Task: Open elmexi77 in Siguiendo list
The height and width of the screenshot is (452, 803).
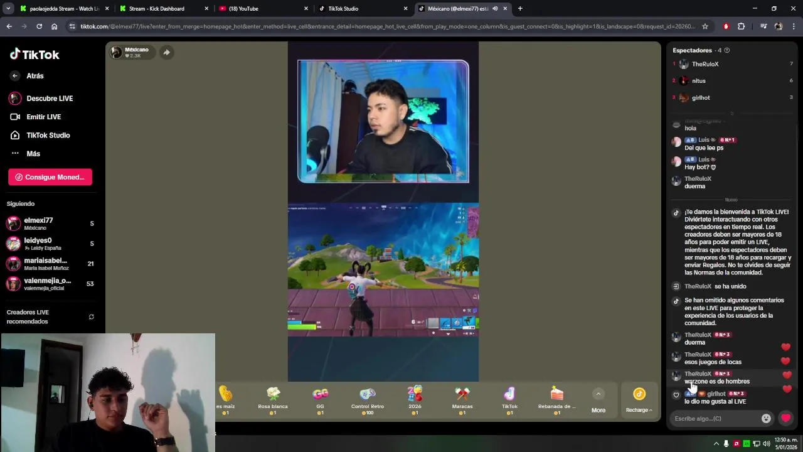Action: pos(50,223)
